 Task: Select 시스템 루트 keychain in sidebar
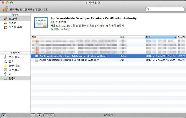[x=15, y=27]
